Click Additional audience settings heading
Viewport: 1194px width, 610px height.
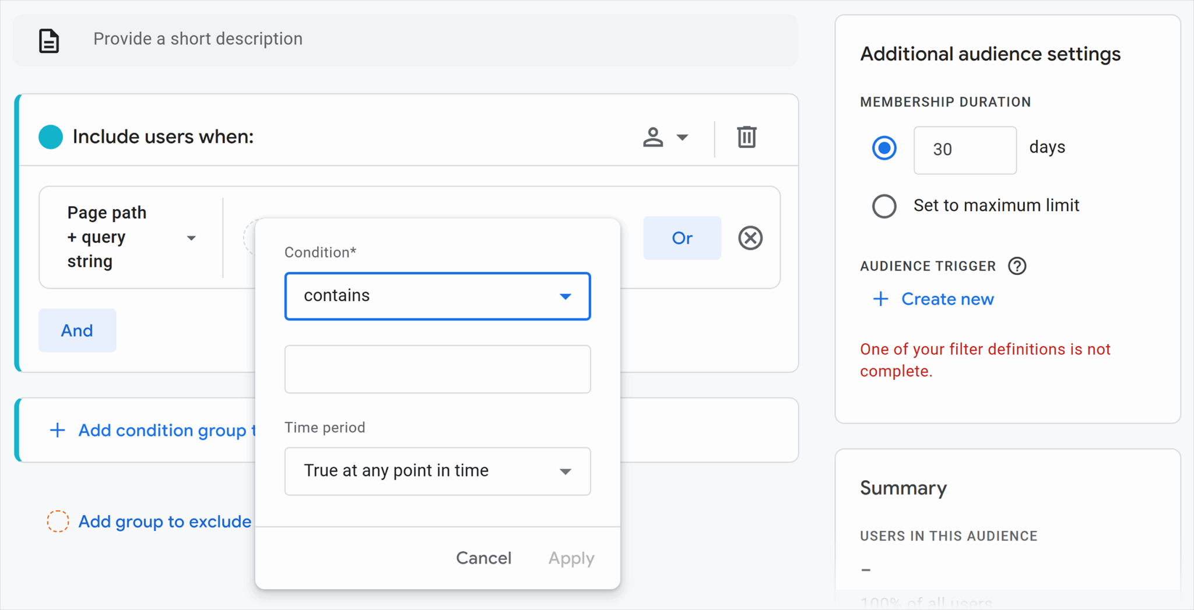click(990, 54)
